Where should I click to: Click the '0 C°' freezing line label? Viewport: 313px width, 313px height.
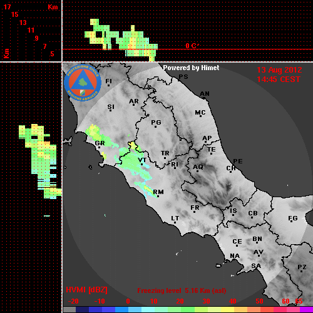pyautogui.click(x=192, y=46)
